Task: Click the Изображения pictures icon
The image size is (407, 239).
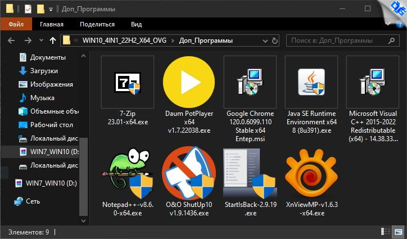Action: 23,84
